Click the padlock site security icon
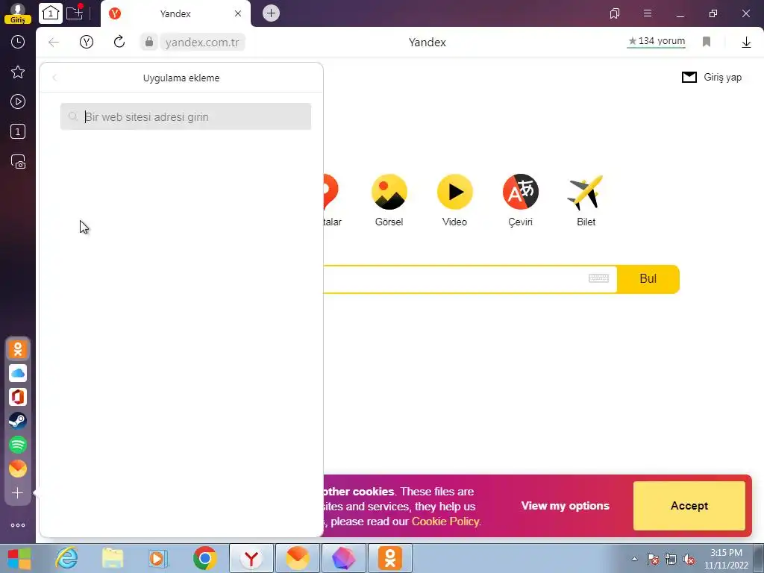 tap(149, 42)
